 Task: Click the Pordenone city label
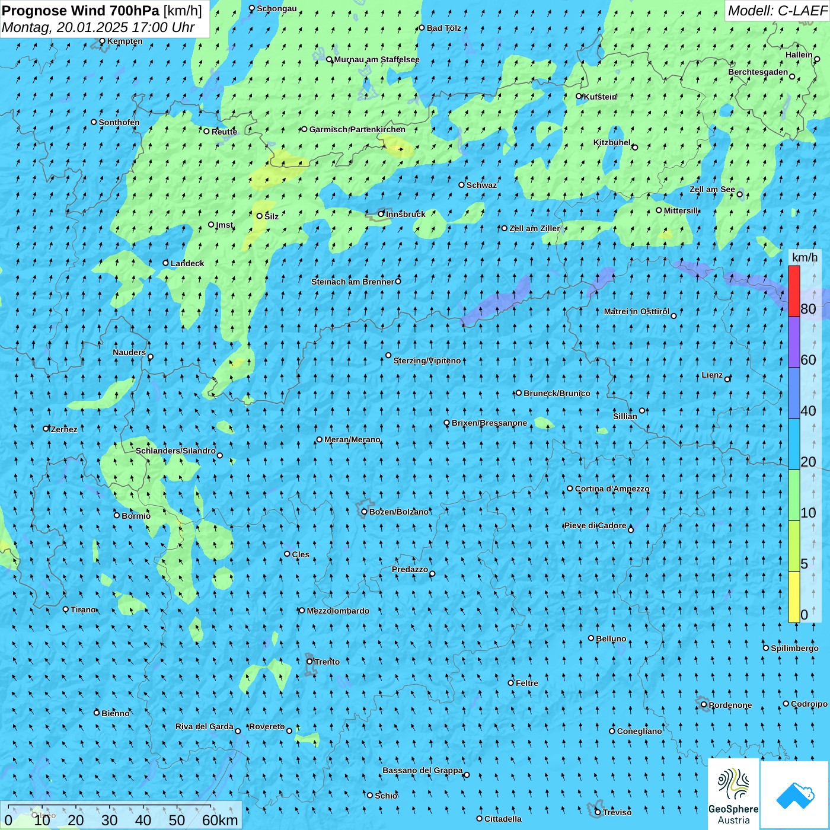[x=730, y=705]
